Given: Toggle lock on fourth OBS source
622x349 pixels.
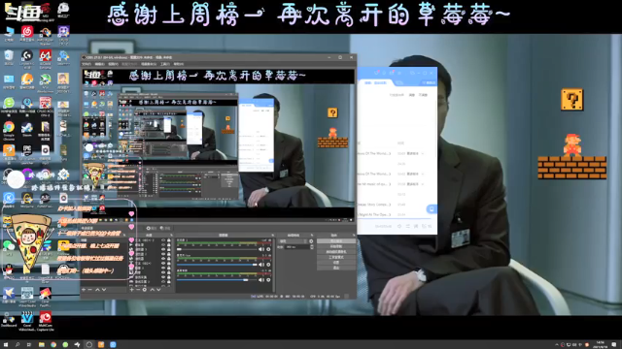Looking at the screenshot, I should [168, 254].
